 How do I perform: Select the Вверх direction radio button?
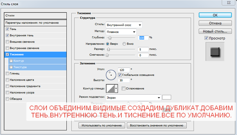click(107, 44)
